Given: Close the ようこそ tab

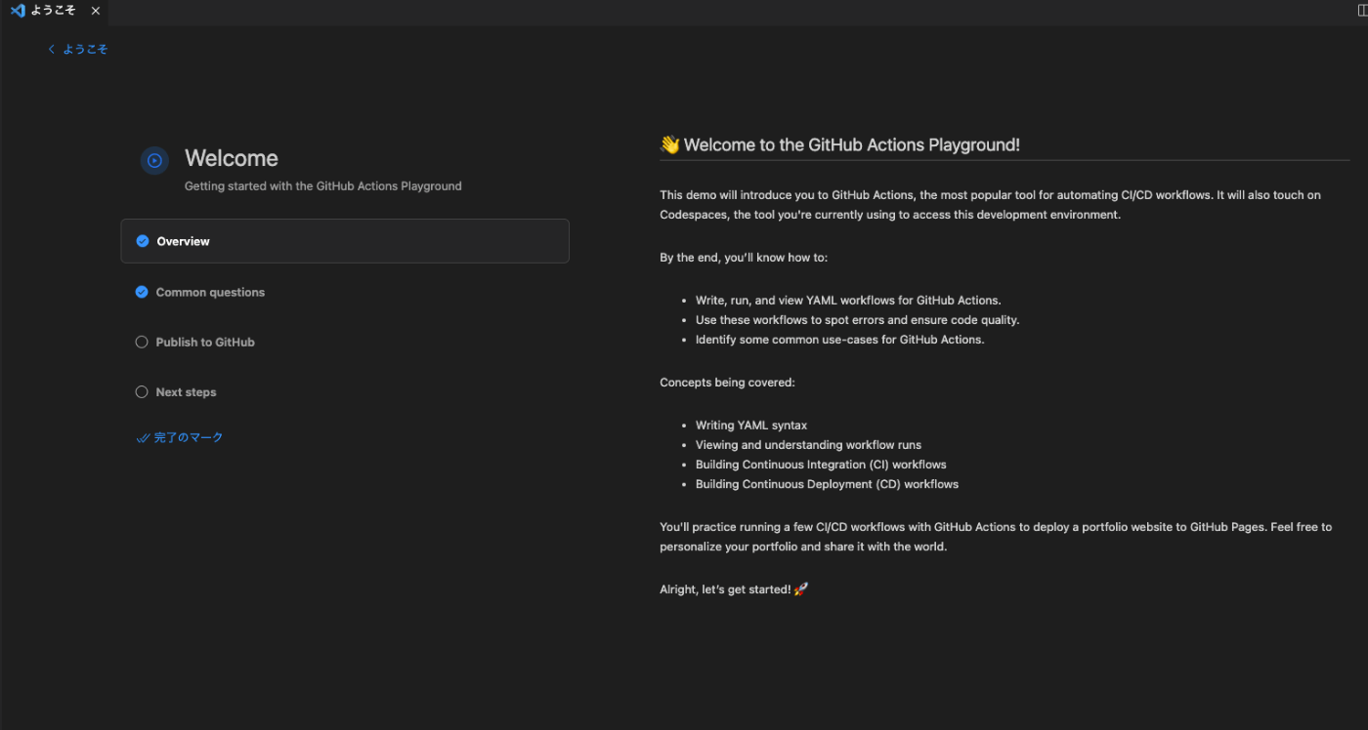Looking at the screenshot, I should [95, 11].
